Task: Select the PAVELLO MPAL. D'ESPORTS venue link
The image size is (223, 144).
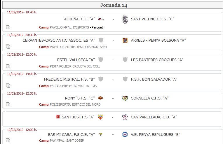Action: click(69, 27)
